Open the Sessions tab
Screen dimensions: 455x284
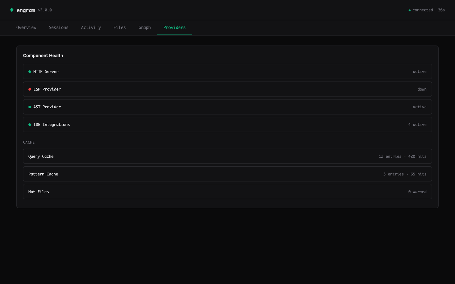pos(58,27)
